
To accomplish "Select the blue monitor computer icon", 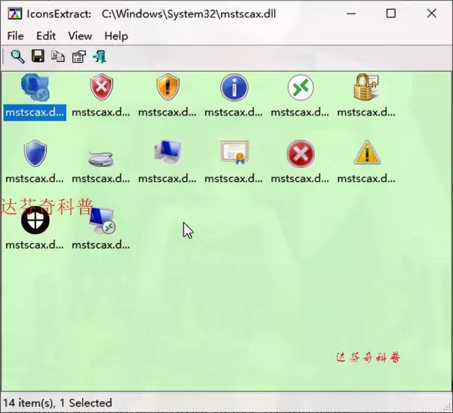I will click(168, 152).
